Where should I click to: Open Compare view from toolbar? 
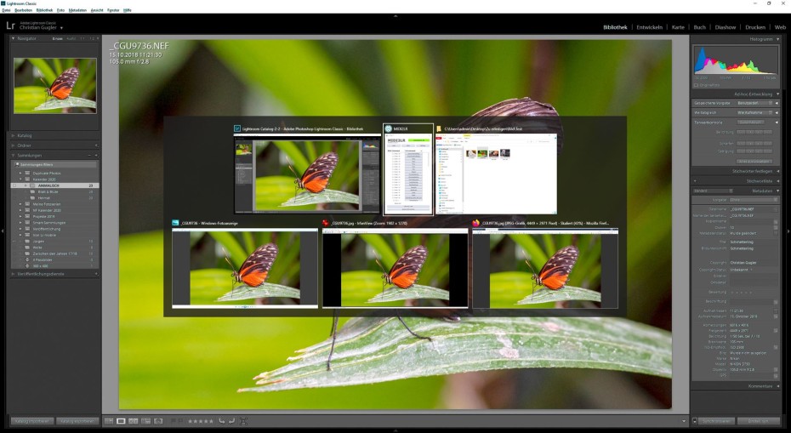pyautogui.click(x=134, y=421)
